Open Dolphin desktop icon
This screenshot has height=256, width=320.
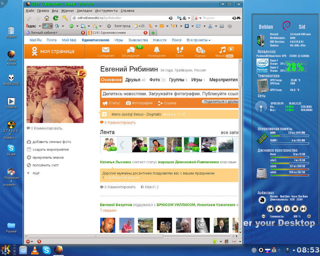pos(11,33)
